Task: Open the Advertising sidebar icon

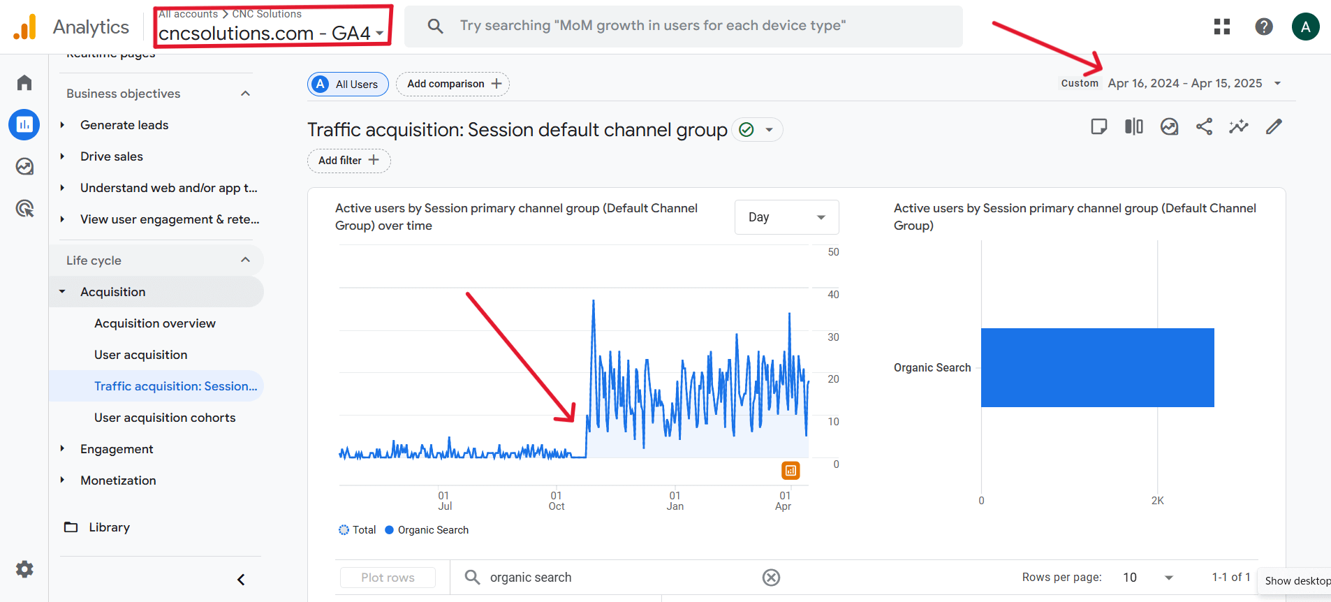Action: (24, 208)
